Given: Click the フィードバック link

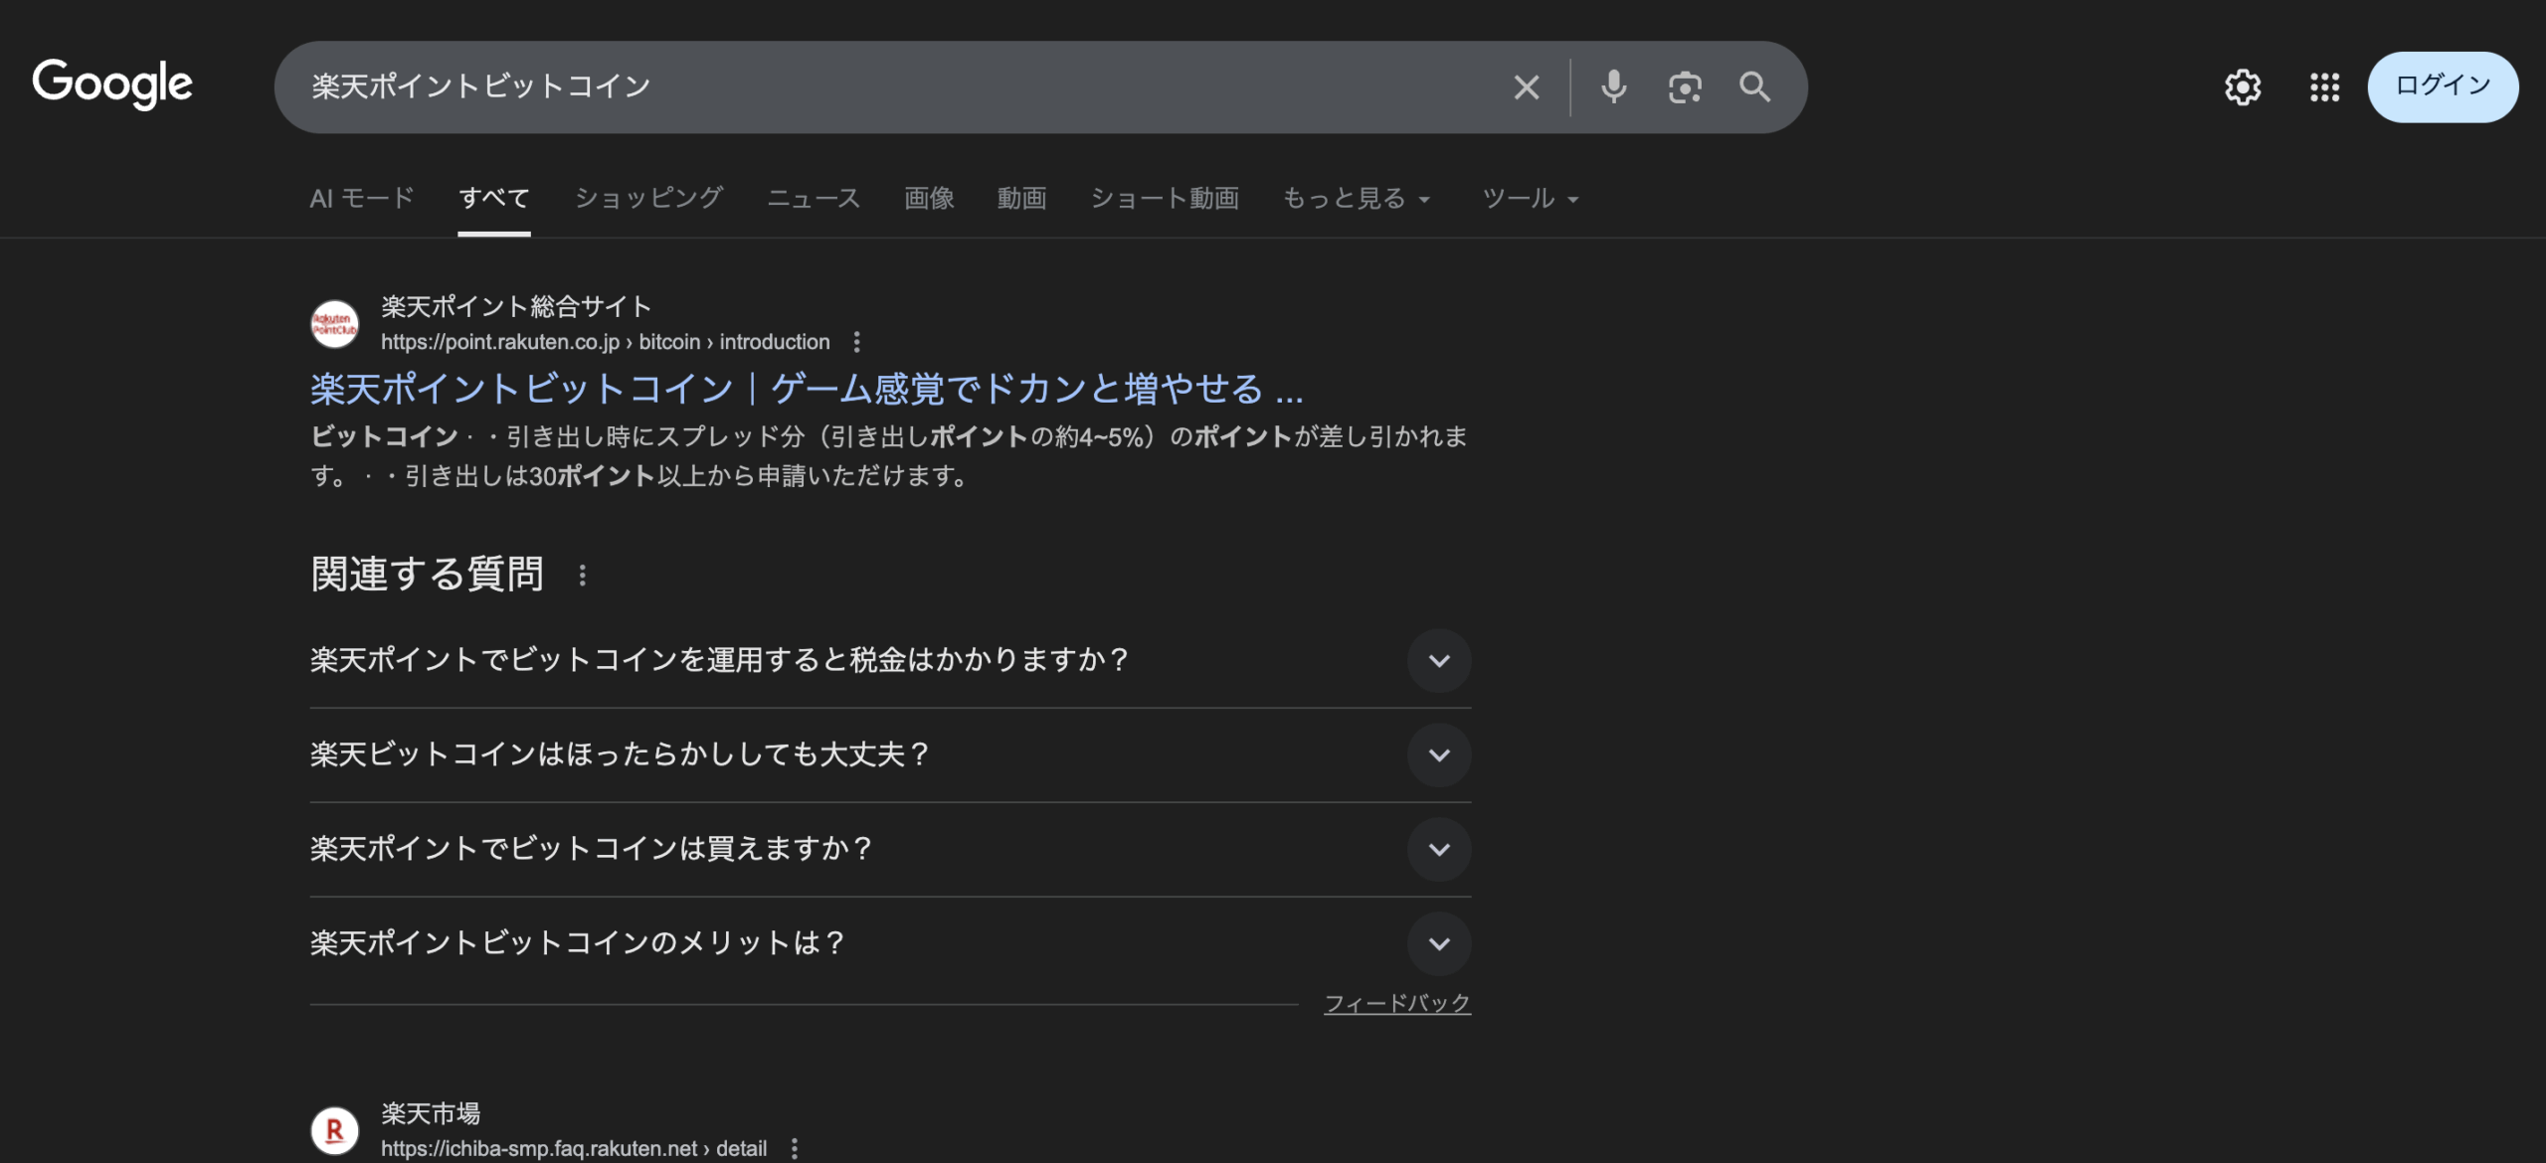Looking at the screenshot, I should [1398, 1003].
